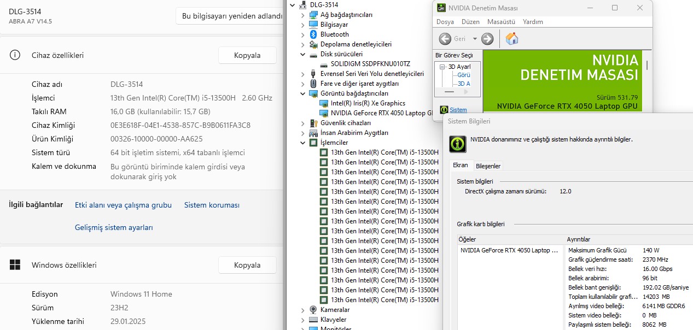Viewport: 693px width, 330px height.
Task: Select SOLIDIGM SSDPFKNU010TZ disk drive
Action: 370,64
